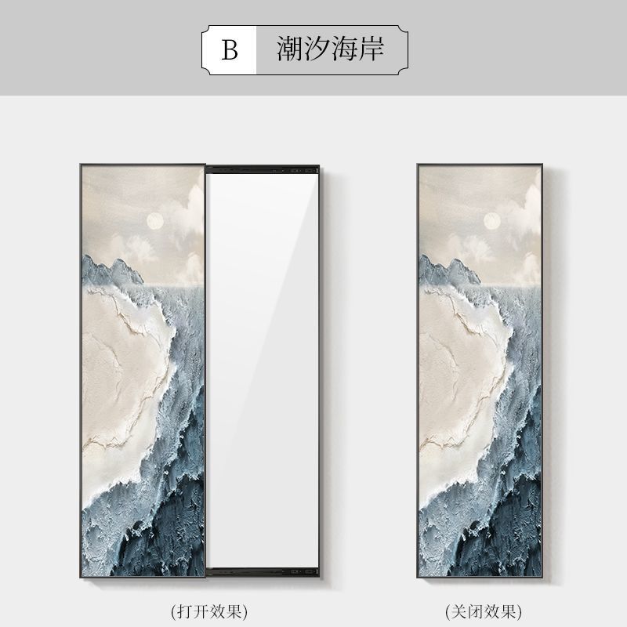Click the gray header band beside the title
The height and width of the screenshot is (627, 627).
click(100, 48)
